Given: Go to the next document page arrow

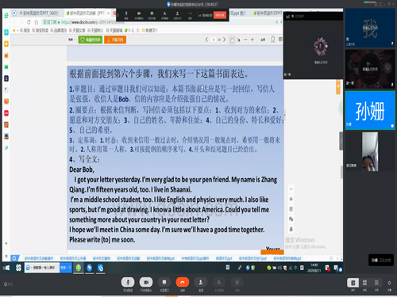Looking at the screenshot, I should (225, 40).
